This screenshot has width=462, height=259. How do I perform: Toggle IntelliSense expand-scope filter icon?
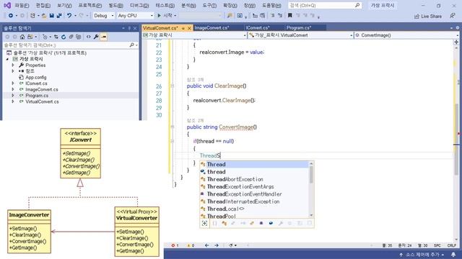(205, 224)
